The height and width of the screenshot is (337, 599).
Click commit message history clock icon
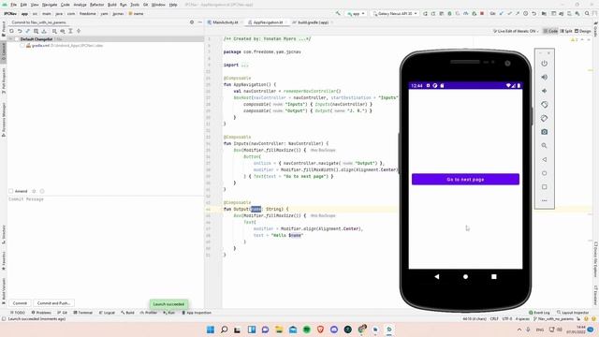point(42,191)
